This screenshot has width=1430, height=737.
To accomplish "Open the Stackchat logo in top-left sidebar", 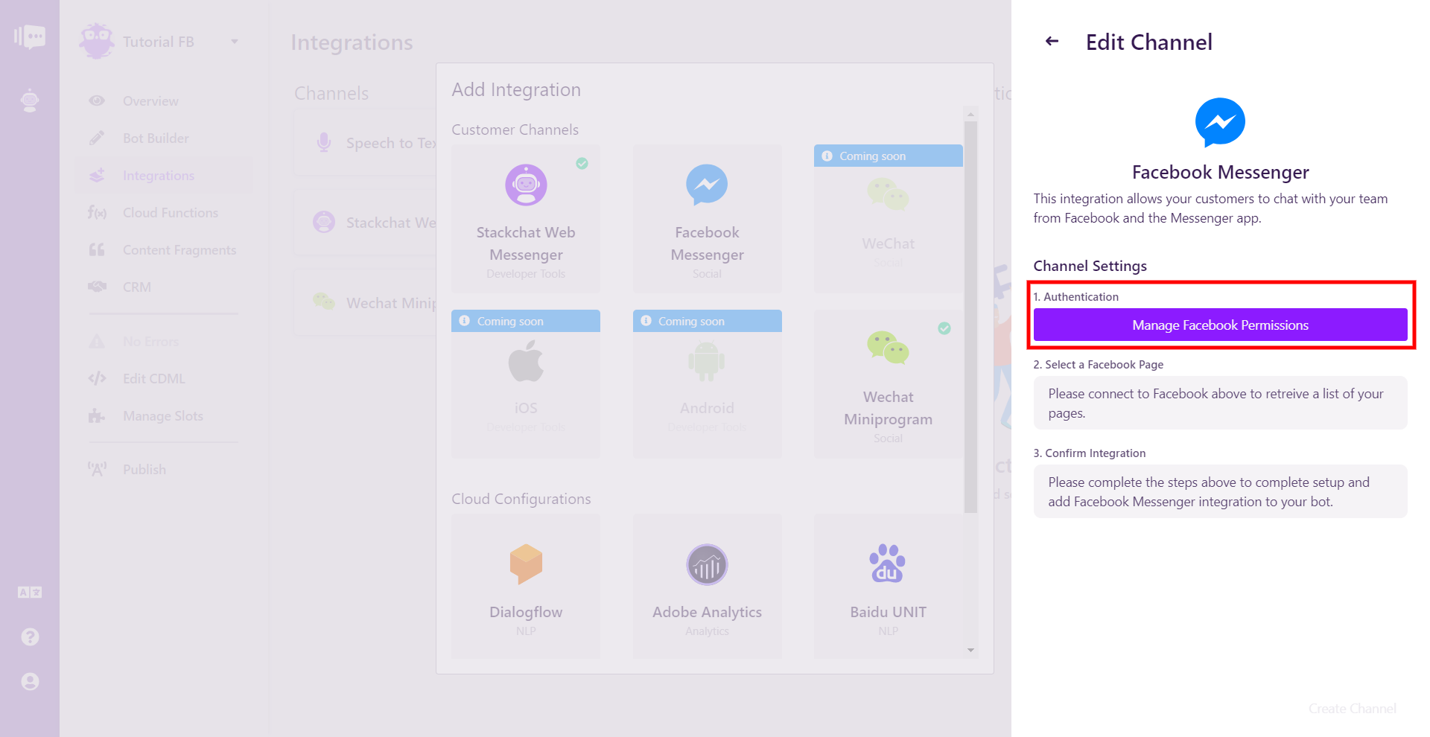I will pyautogui.click(x=30, y=36).
